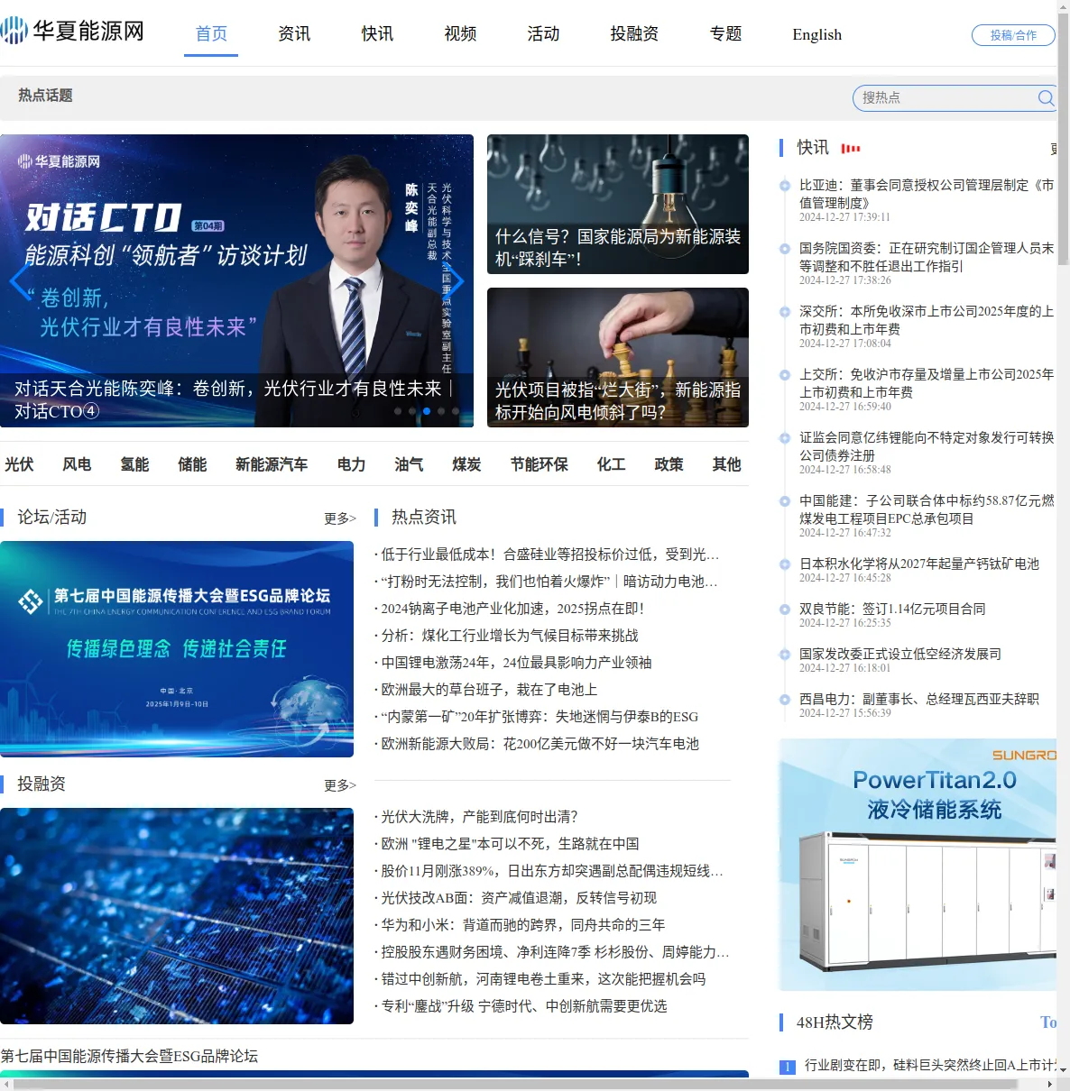1070x1091 pixels.
Task: Open the 快讯 menu item
Action: (377, 34)
